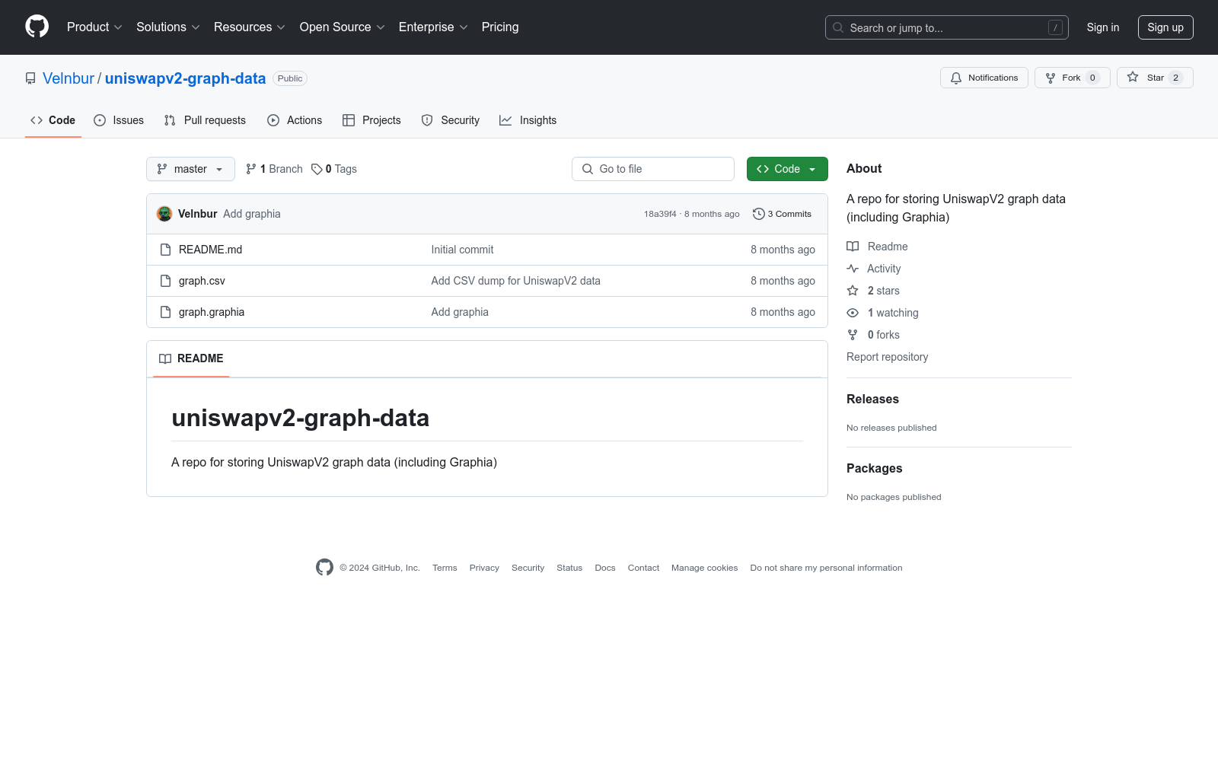Open the Docs link in the footer
Image resolution: width=1218 pixels, height=761 pixels.
tap(605, 568)
